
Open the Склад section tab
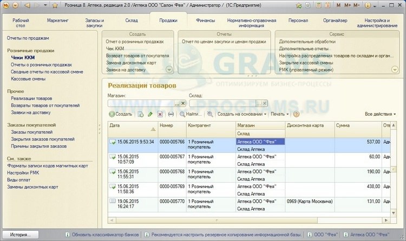pyautogui.click(x=132, y=21)
